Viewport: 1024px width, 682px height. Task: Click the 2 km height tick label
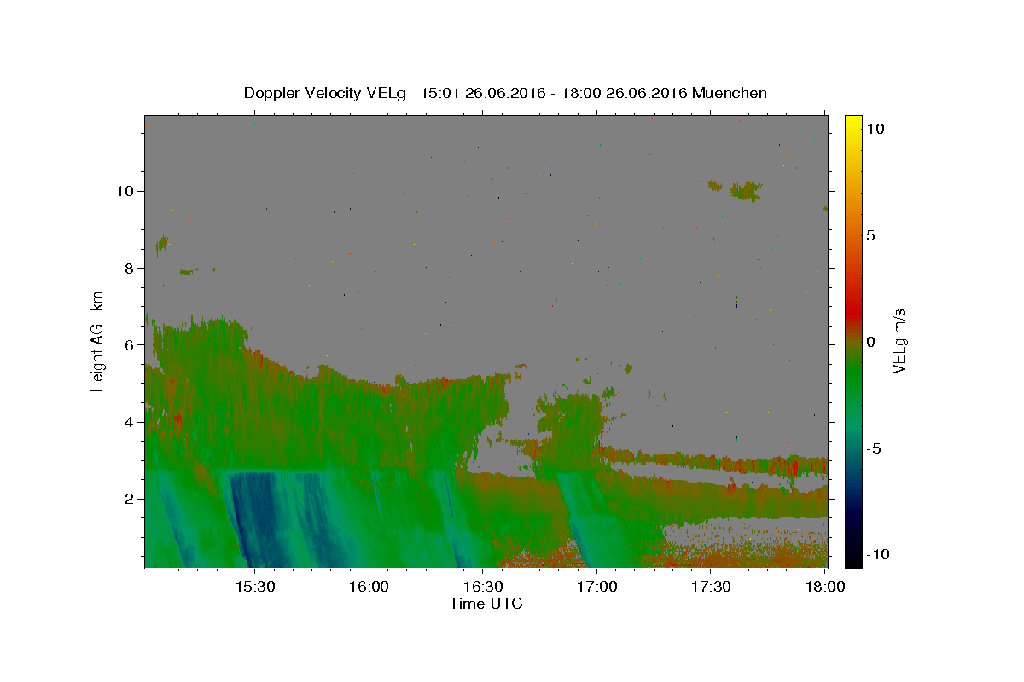tap(131, 499)
